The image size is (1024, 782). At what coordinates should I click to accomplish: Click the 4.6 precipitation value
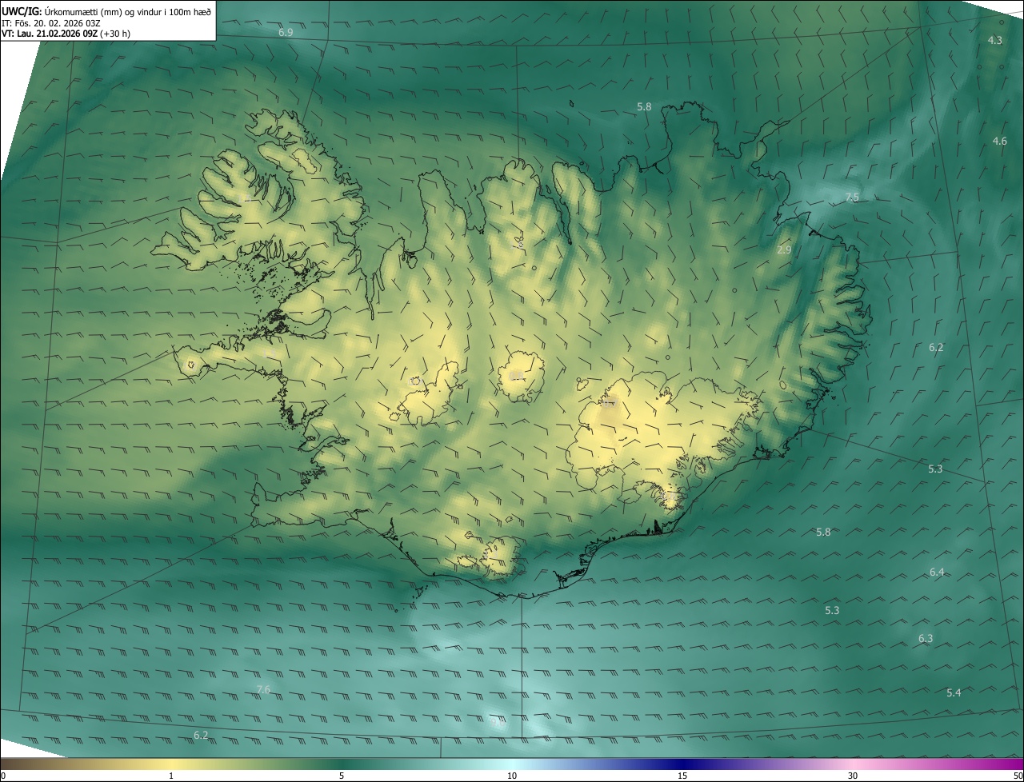(999, 142)
